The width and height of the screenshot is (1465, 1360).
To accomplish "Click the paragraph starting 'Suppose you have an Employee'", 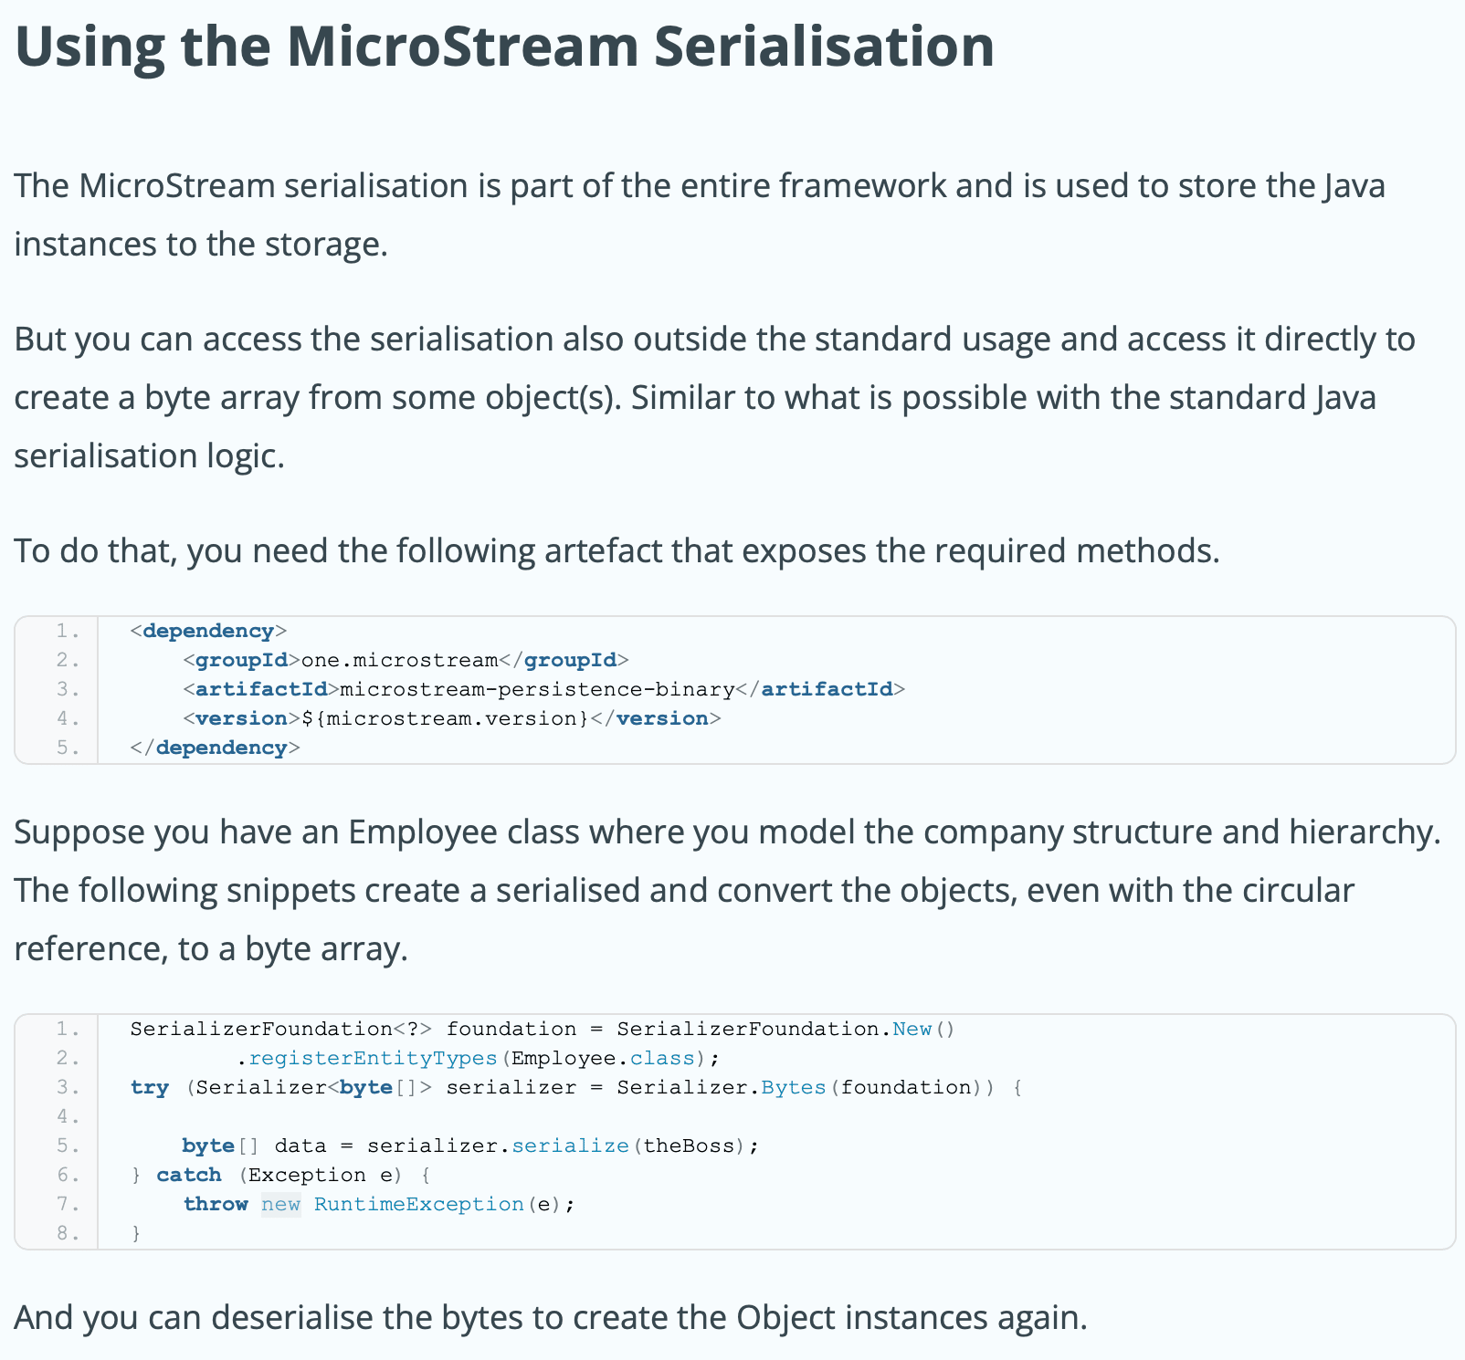I will (728, 891).
